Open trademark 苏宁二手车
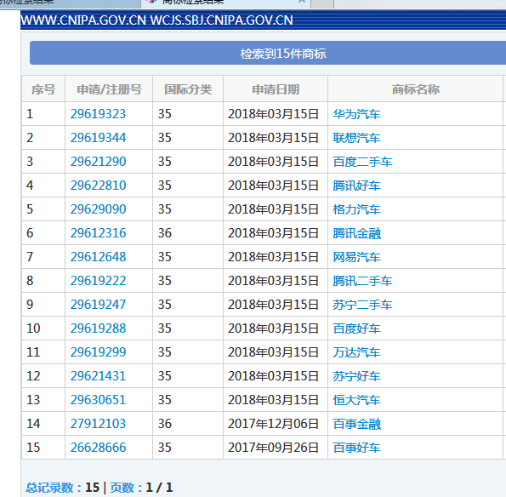The width and height of the screenshot is (506, 497). coord(362,305)
